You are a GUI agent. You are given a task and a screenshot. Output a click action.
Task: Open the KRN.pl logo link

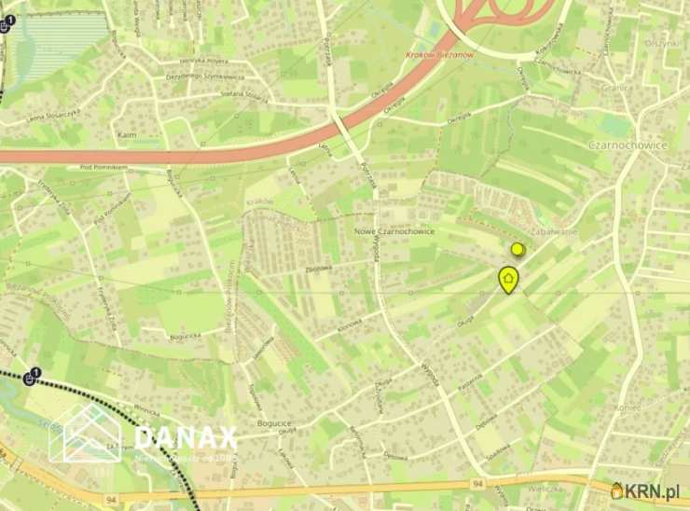[645, 490]
